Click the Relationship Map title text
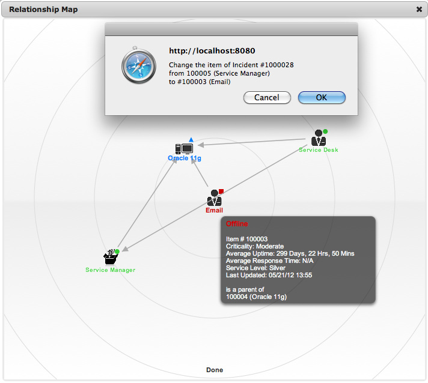 (x=43, y=9)
